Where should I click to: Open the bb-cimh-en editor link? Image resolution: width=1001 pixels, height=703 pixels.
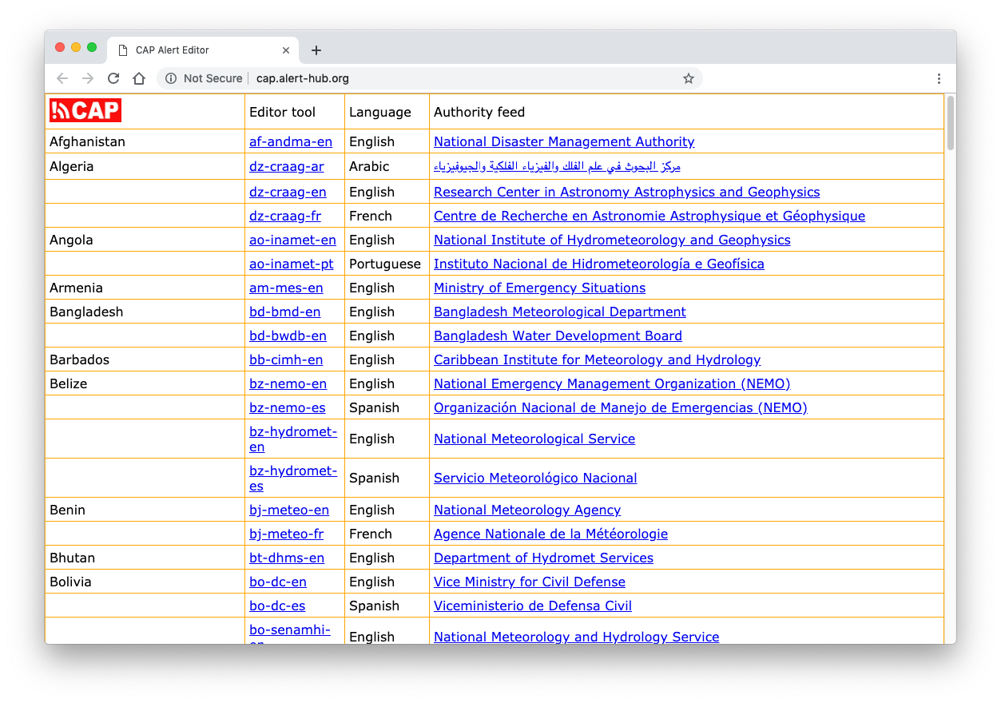coord(286,359)
